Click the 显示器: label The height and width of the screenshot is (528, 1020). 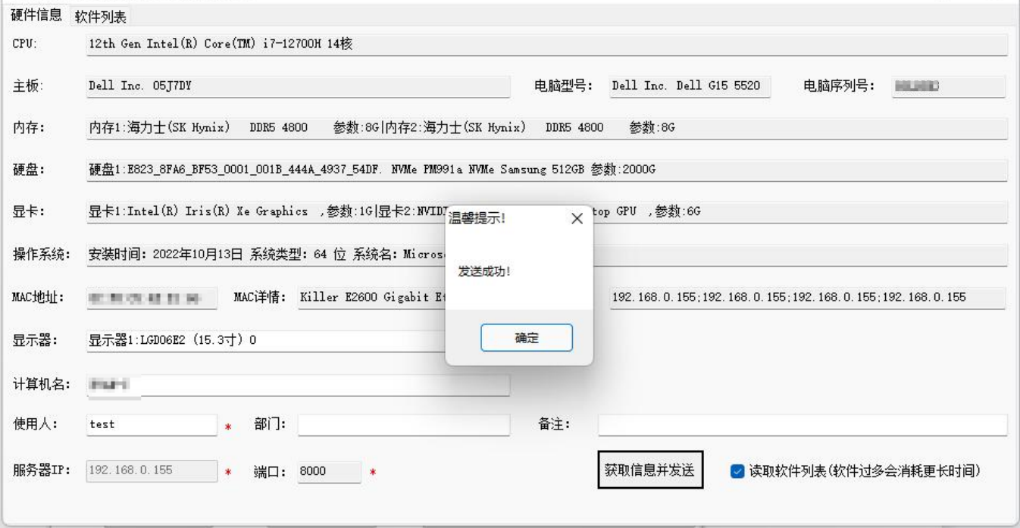coord(35,340)
